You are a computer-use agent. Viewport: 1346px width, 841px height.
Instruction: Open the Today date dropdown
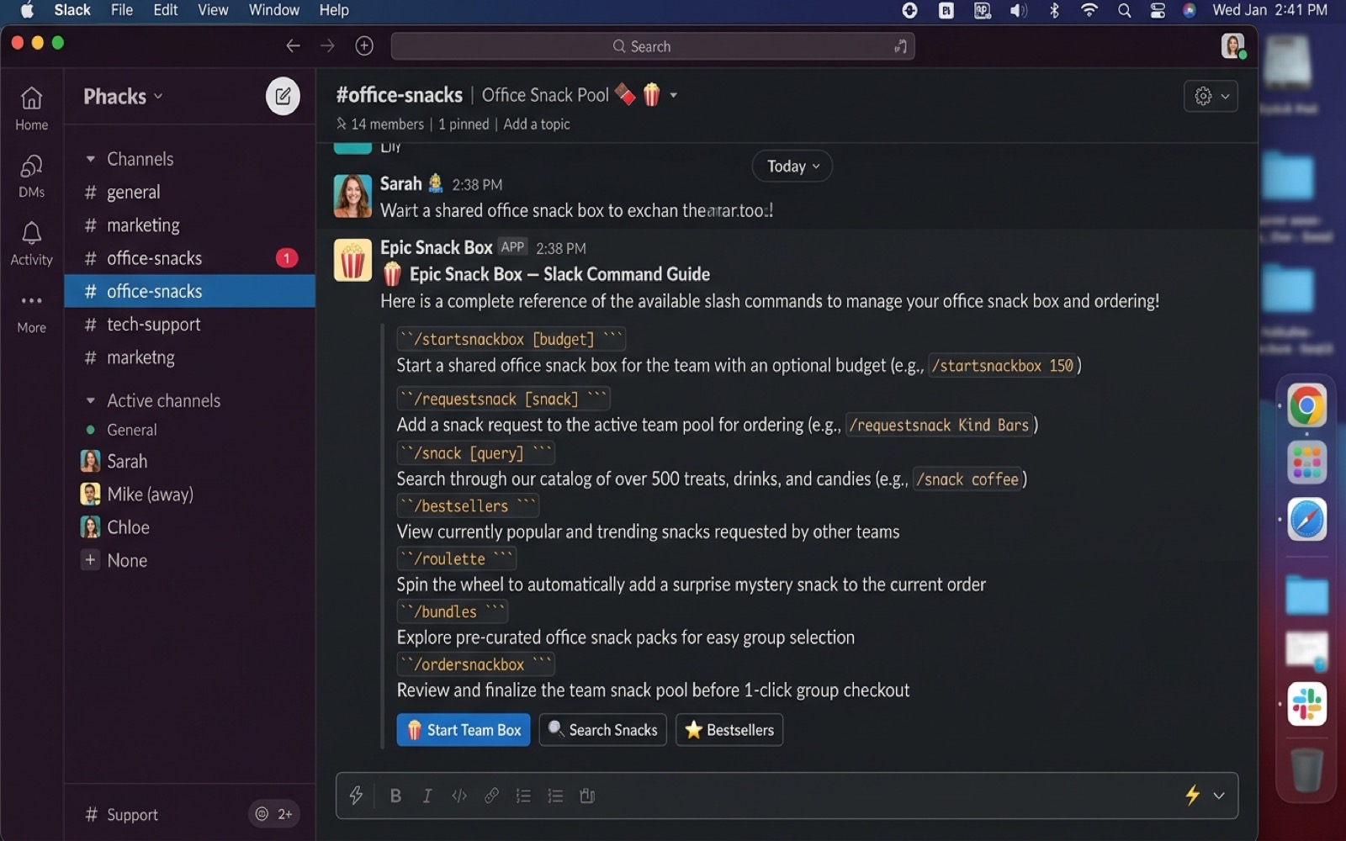(x=792, y=167)
